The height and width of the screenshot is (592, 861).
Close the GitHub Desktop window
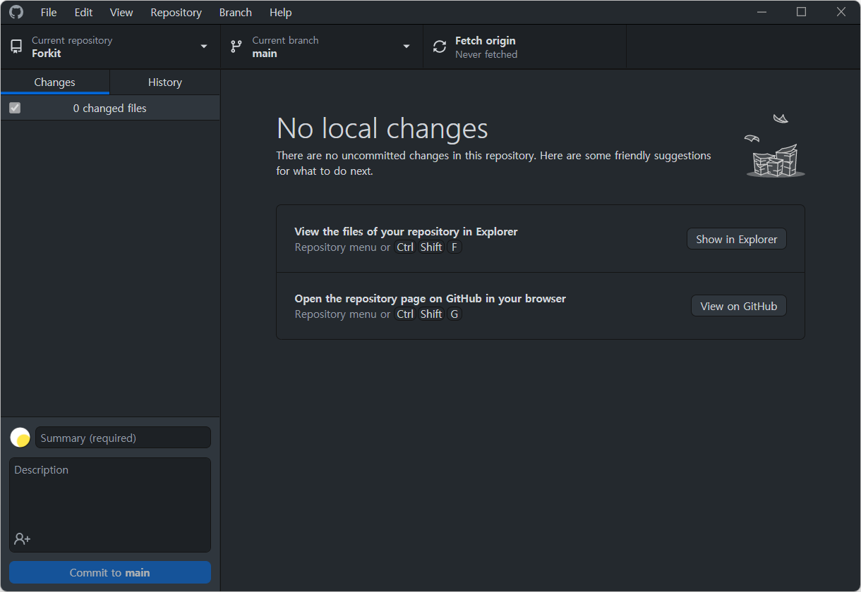click(x=841, y=12)
